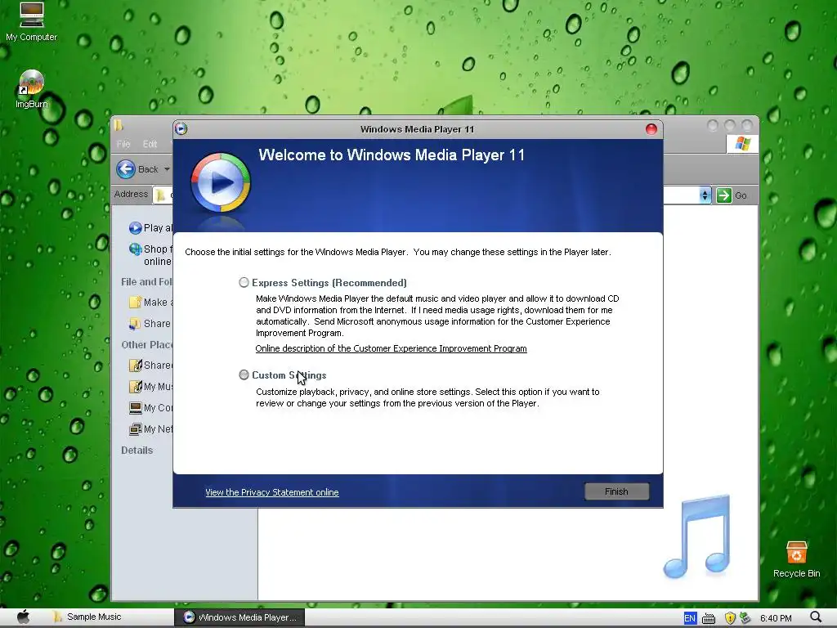Expand the Details section header
Viewport: 837px width, 628px height.
pyautogui.click(x=137, y=451)
